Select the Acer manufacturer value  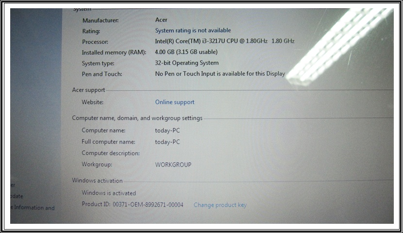click(161, 20)
